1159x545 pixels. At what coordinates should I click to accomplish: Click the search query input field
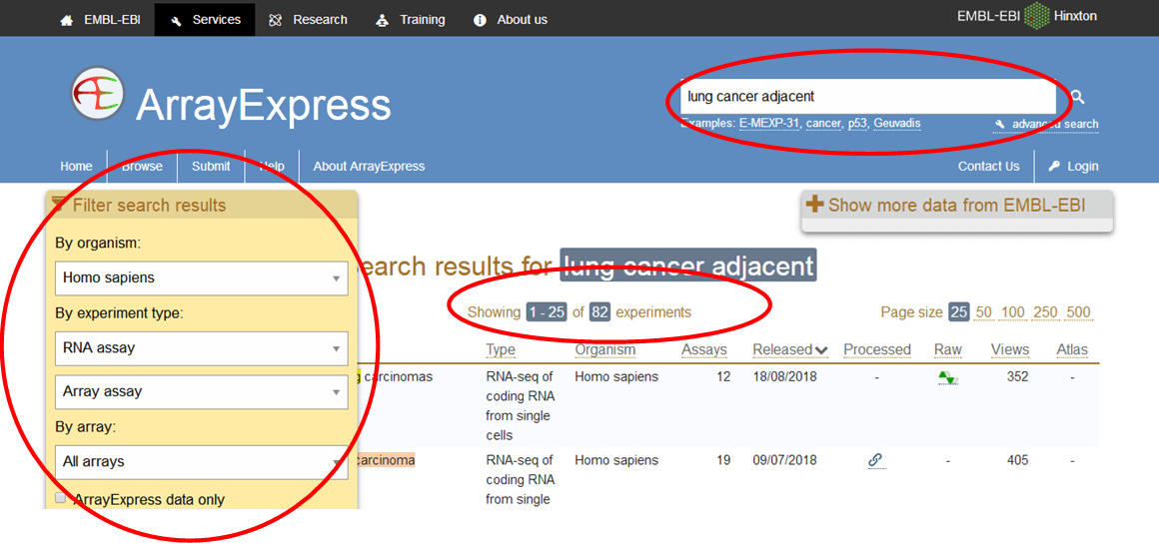point(867,97)
